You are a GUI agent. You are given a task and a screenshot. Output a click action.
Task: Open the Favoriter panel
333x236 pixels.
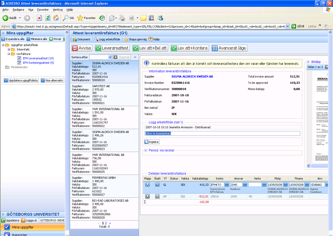(x=86, y=18)
